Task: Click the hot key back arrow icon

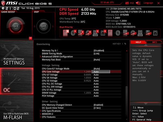Action: click(x=125, y=44)
